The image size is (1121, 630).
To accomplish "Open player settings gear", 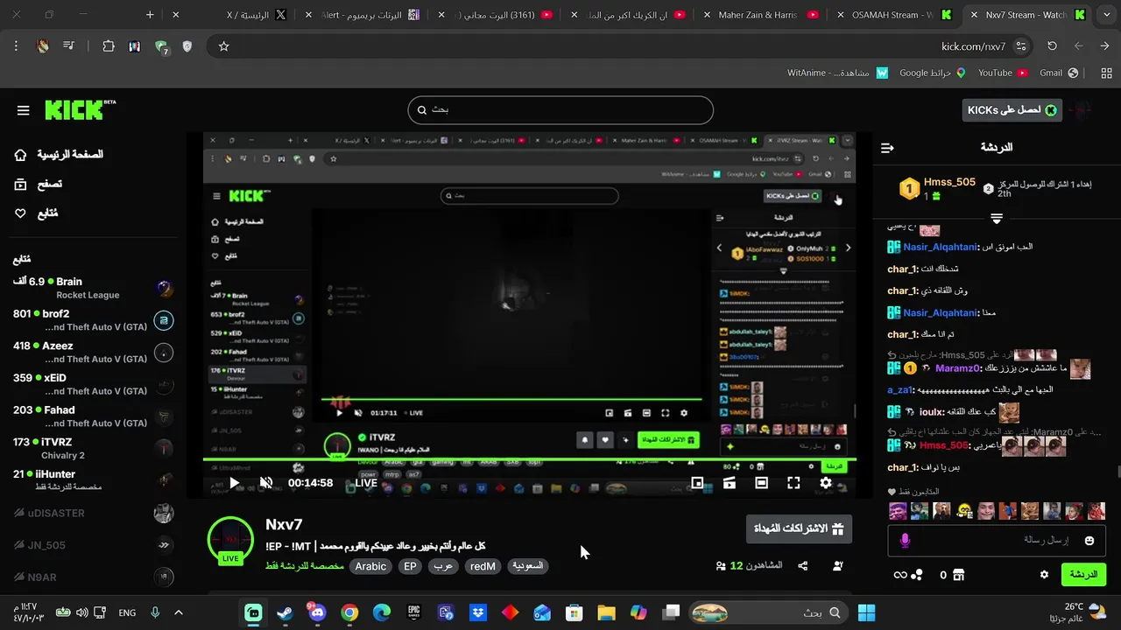I will [x=826, y=483].
